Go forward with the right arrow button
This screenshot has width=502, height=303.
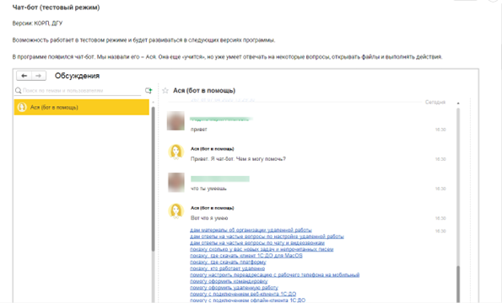pyautogui.click(x=39, y=76)
